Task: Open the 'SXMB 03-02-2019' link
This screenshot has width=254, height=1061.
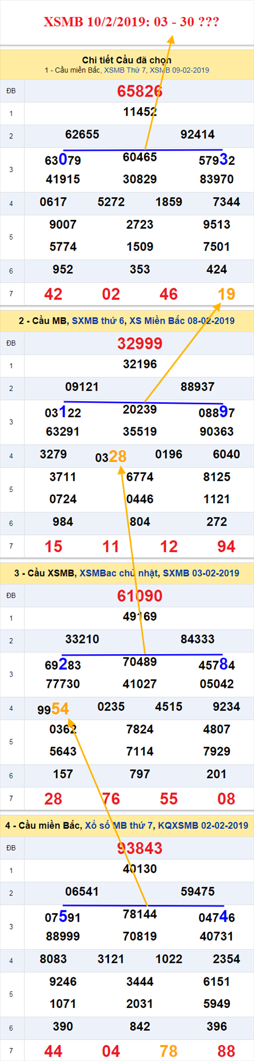Action: 201,573
